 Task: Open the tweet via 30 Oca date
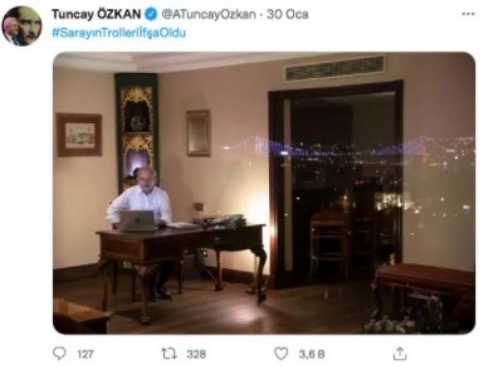(x=287, y=14)
